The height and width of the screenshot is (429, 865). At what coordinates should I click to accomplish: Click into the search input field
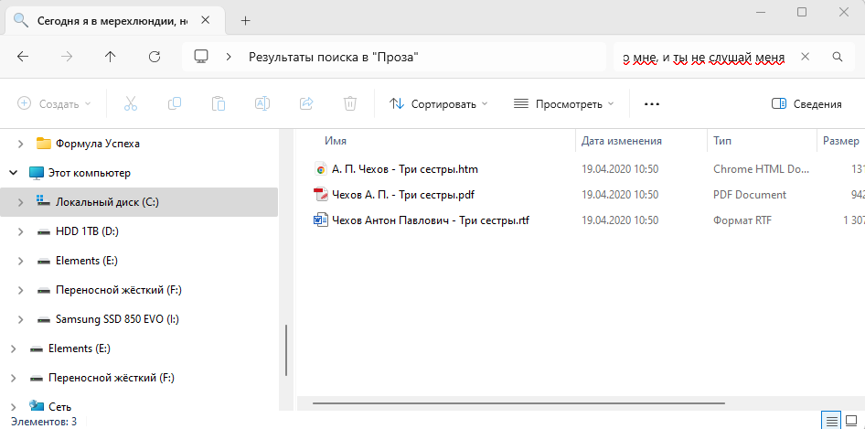(704, 57)
